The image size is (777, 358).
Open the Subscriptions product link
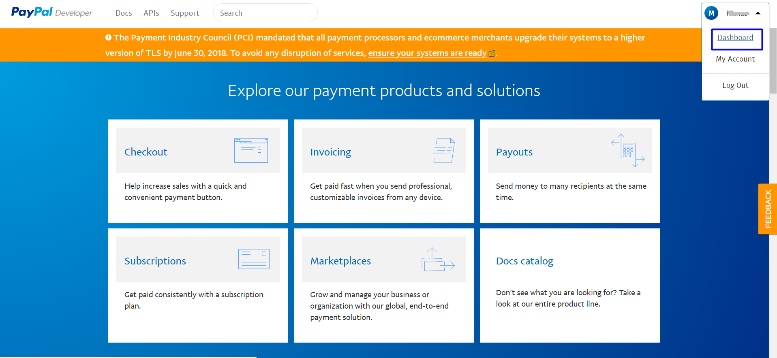pos(155,261)
